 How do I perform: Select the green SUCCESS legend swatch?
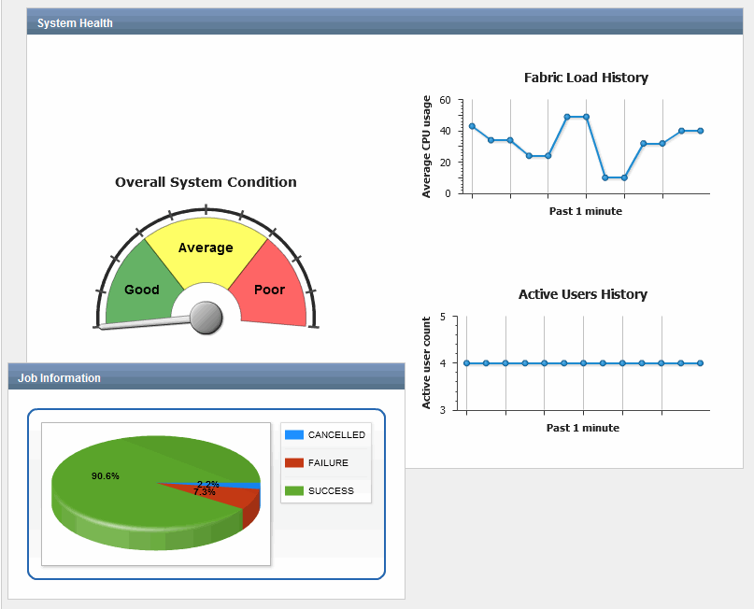pos(293,490)
